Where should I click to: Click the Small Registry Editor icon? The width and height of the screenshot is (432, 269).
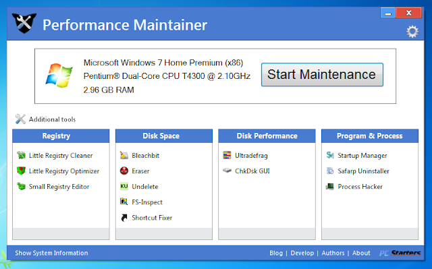click(21, 186)
